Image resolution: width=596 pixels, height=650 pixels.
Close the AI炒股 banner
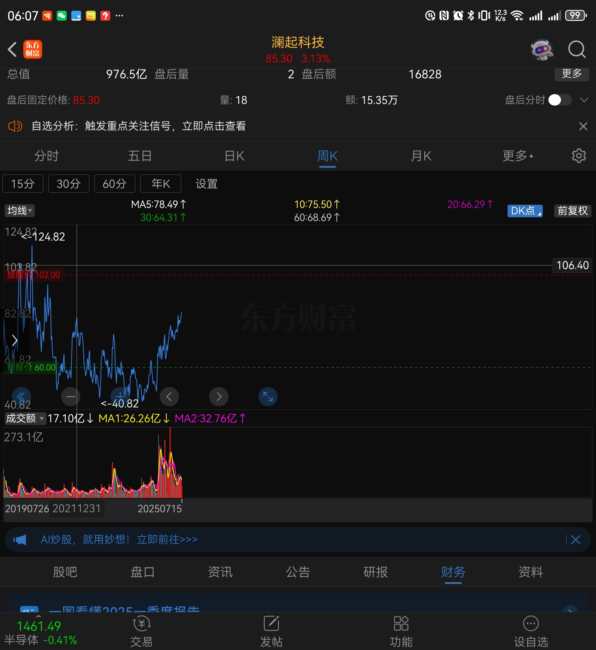point(576,540)
